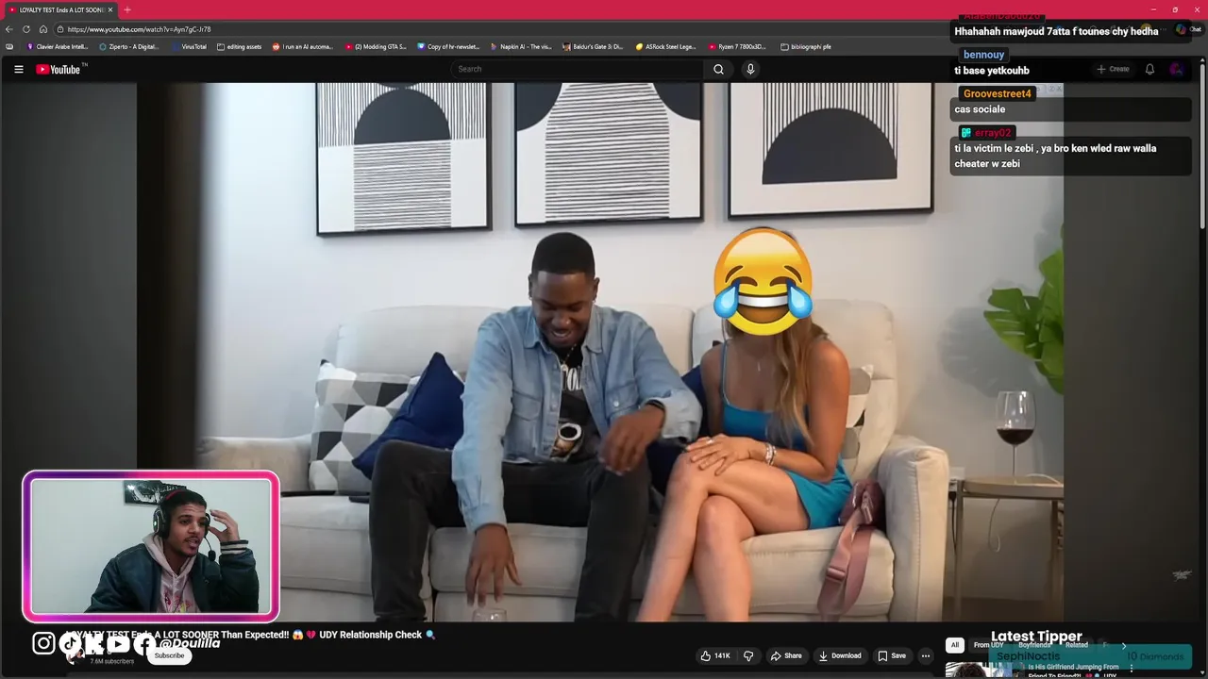This screenshot has height=679, width=1208.
Task: Click chat message 'cas sociale'
Action: (980, 109)
